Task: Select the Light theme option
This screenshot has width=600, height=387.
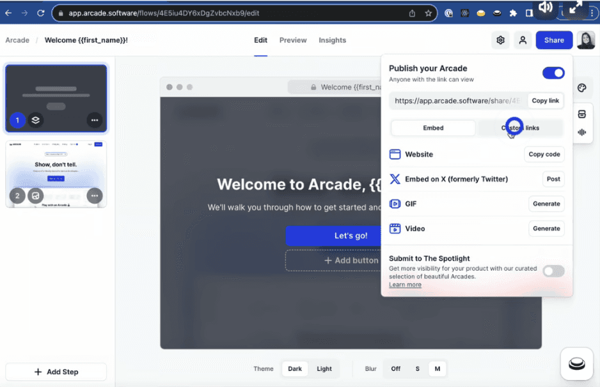Action: click(324, 368)
